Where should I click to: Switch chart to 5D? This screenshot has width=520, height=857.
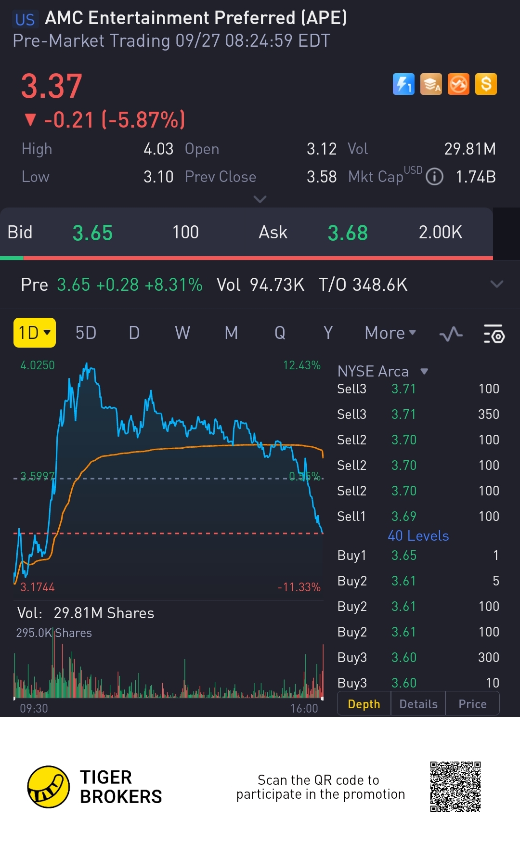click(x=86, y=333)
